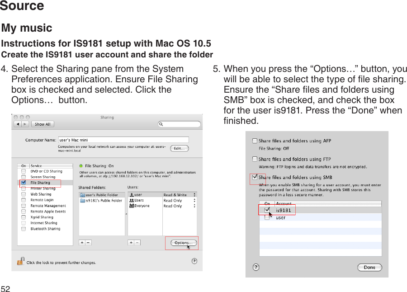
Task: Enable Bluetooth Sharing checkbox
Action: coord(24,229)
